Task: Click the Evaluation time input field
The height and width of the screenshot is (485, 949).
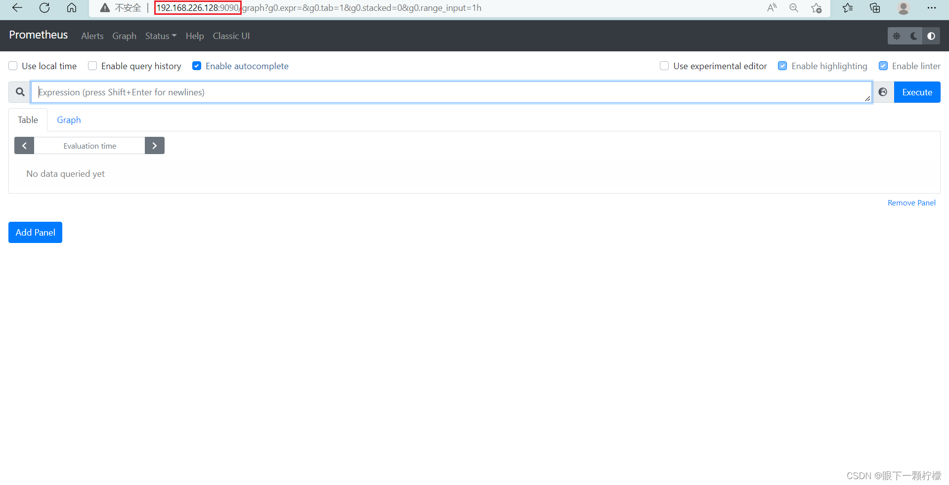Action: click(x=89, y=146)
